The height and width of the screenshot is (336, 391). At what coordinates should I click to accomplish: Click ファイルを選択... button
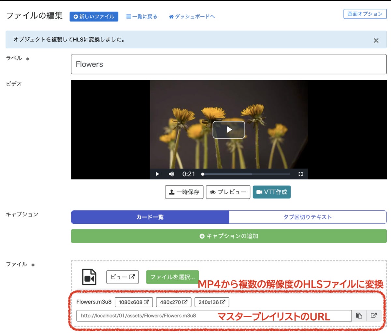pyautogui.click(x=172, y=277)
